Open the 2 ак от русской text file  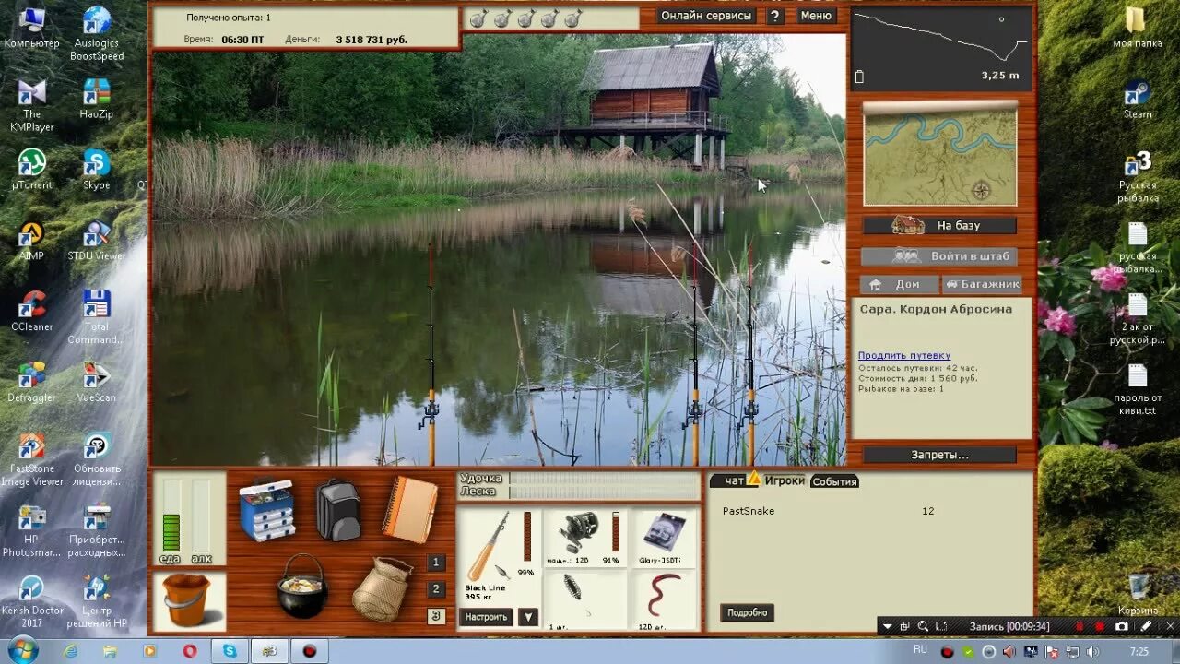coord(1137,318)
